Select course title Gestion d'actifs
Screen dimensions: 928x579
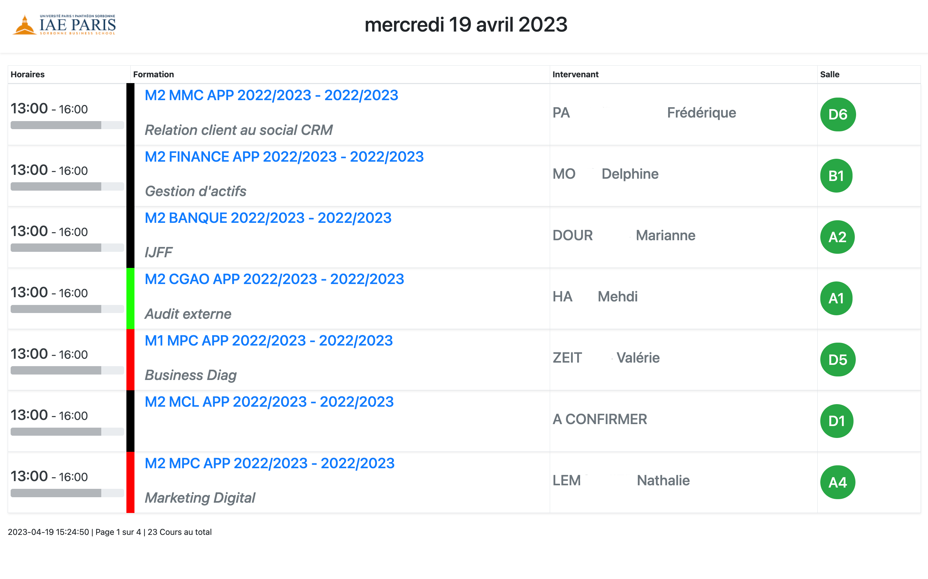tap(195, 191)
